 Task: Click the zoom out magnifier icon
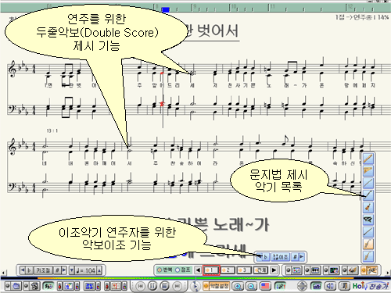[x=252, y=286]
